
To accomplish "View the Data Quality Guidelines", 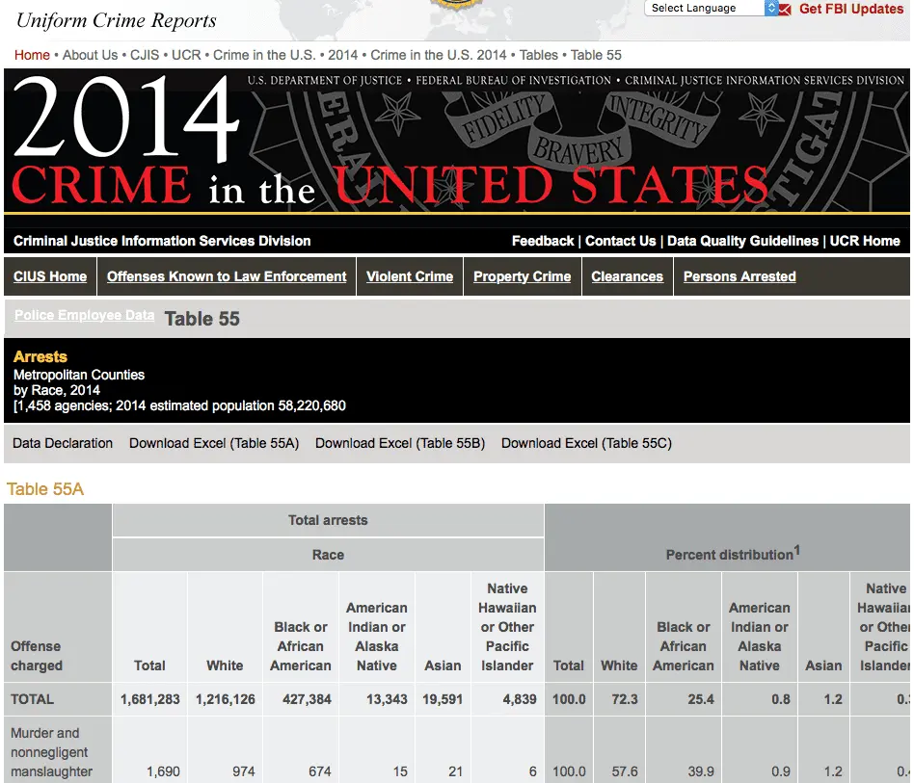I will point(742,241).
